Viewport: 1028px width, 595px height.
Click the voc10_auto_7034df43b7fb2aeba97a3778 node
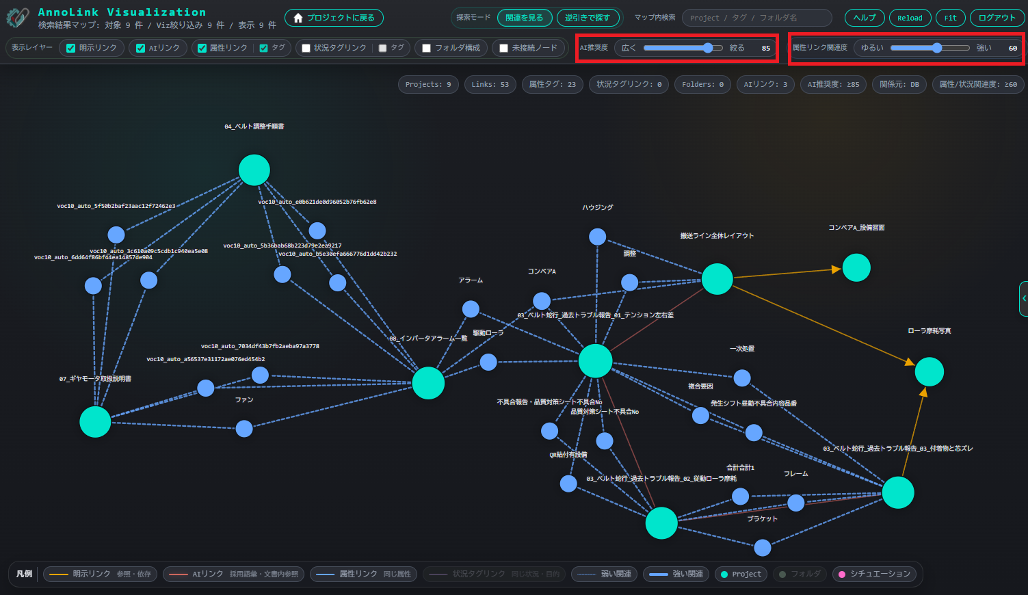pyautogui.click(x=260, y=375)
